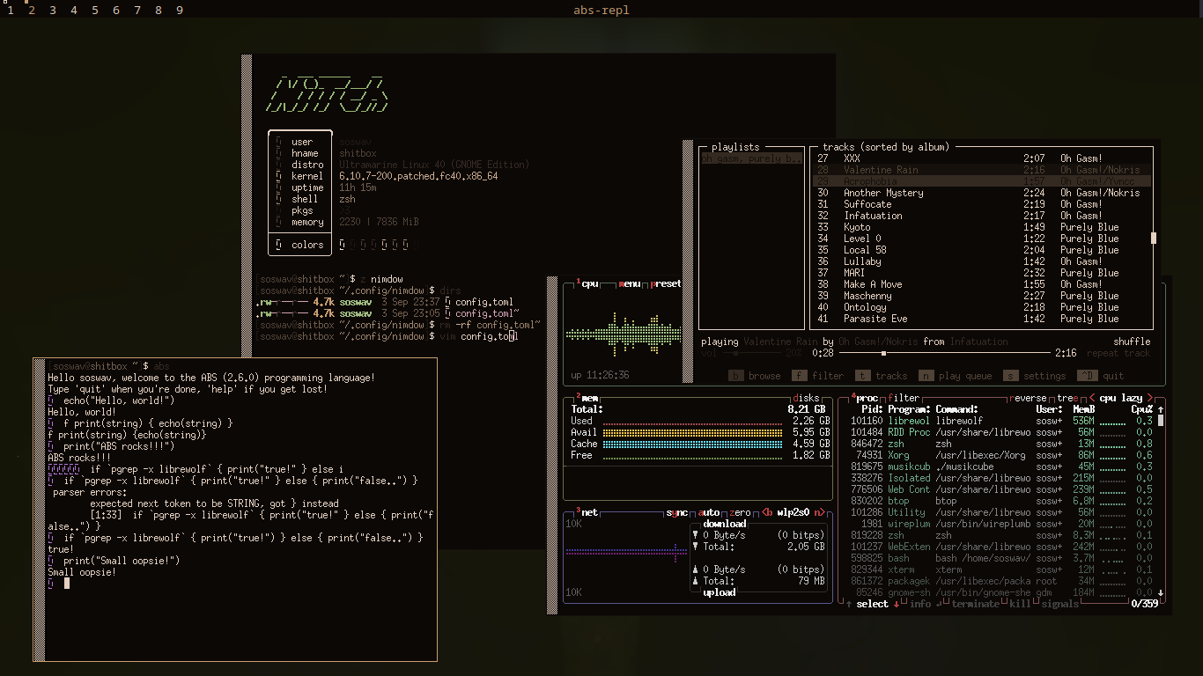Toggle shuffle in musikcube
Screen dimensions: 1203x676
coord(1132,342)
